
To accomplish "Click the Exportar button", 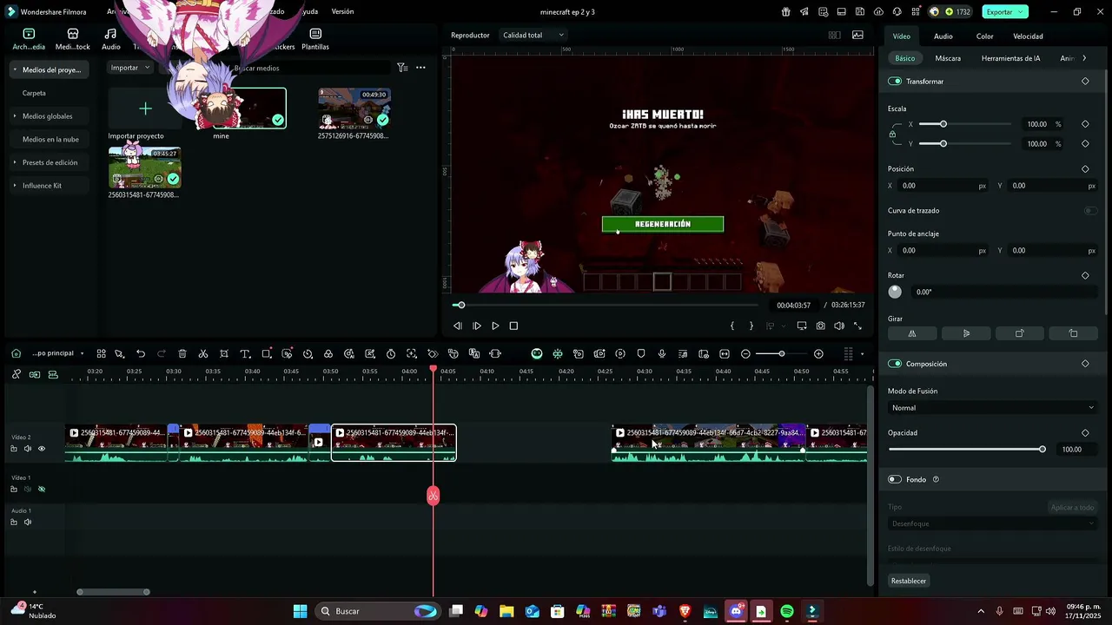I will [x=1005, y=12].
